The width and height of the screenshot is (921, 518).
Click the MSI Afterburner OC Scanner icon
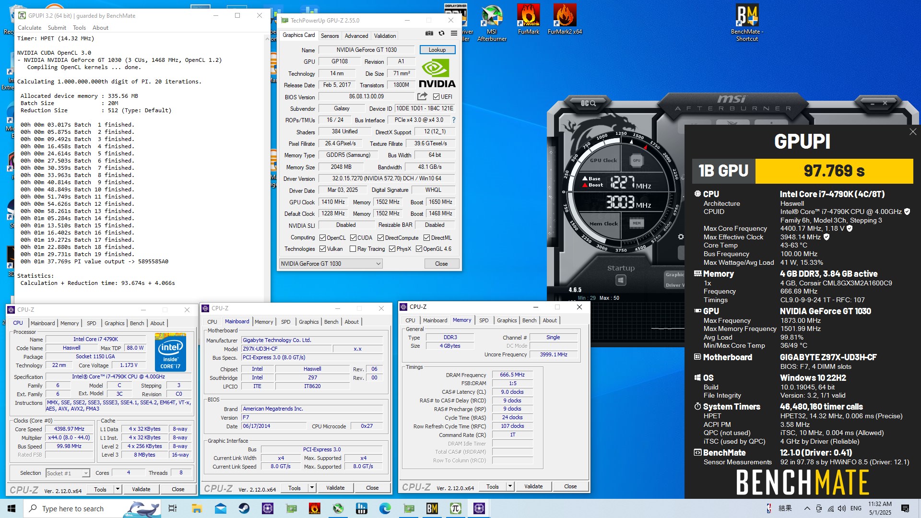coord(588,103)
